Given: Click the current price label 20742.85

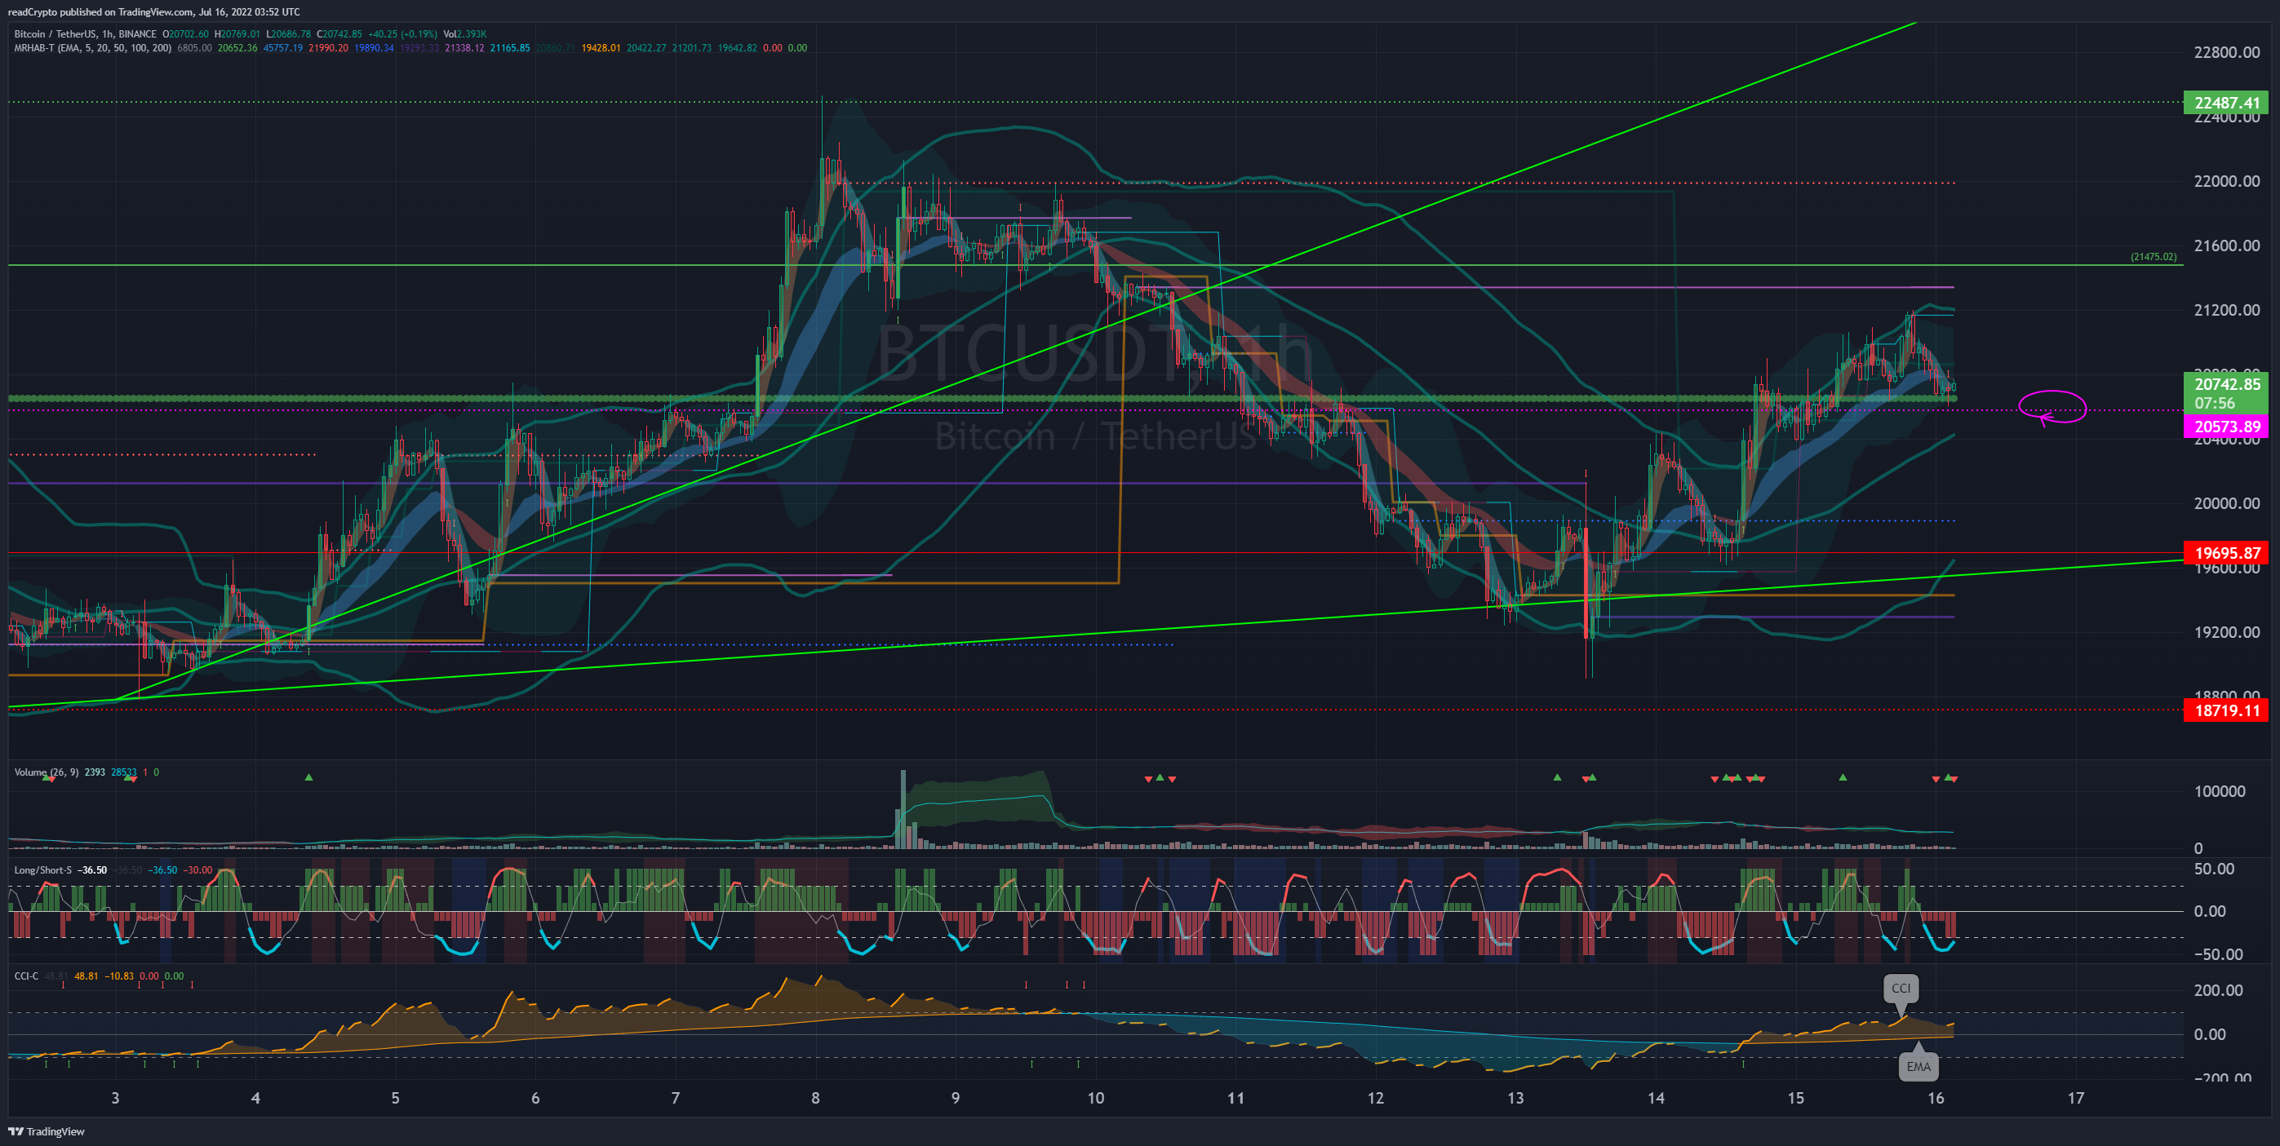Looking at the screenshot, I should [x=2226, y=384].
